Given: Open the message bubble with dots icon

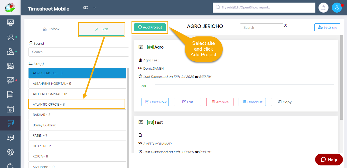Looking at the screenshot, I should (10, 138).
